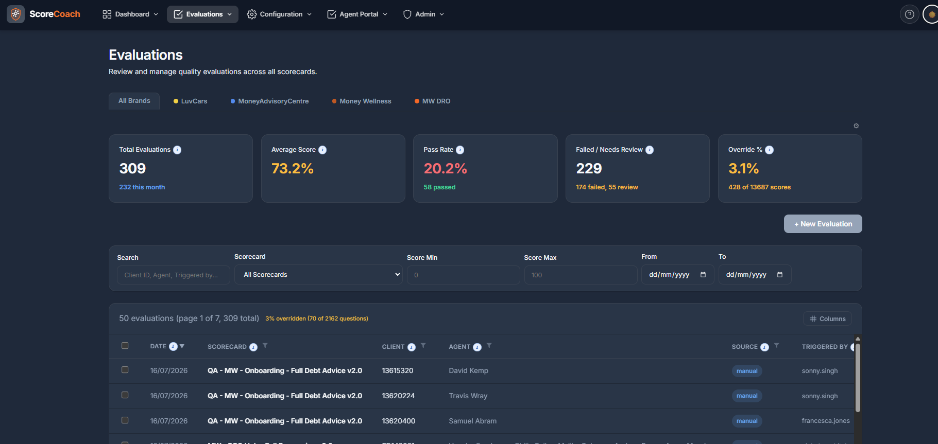
Task: Click francesca.jones in Triggered By column
Action: click(826, 421)
